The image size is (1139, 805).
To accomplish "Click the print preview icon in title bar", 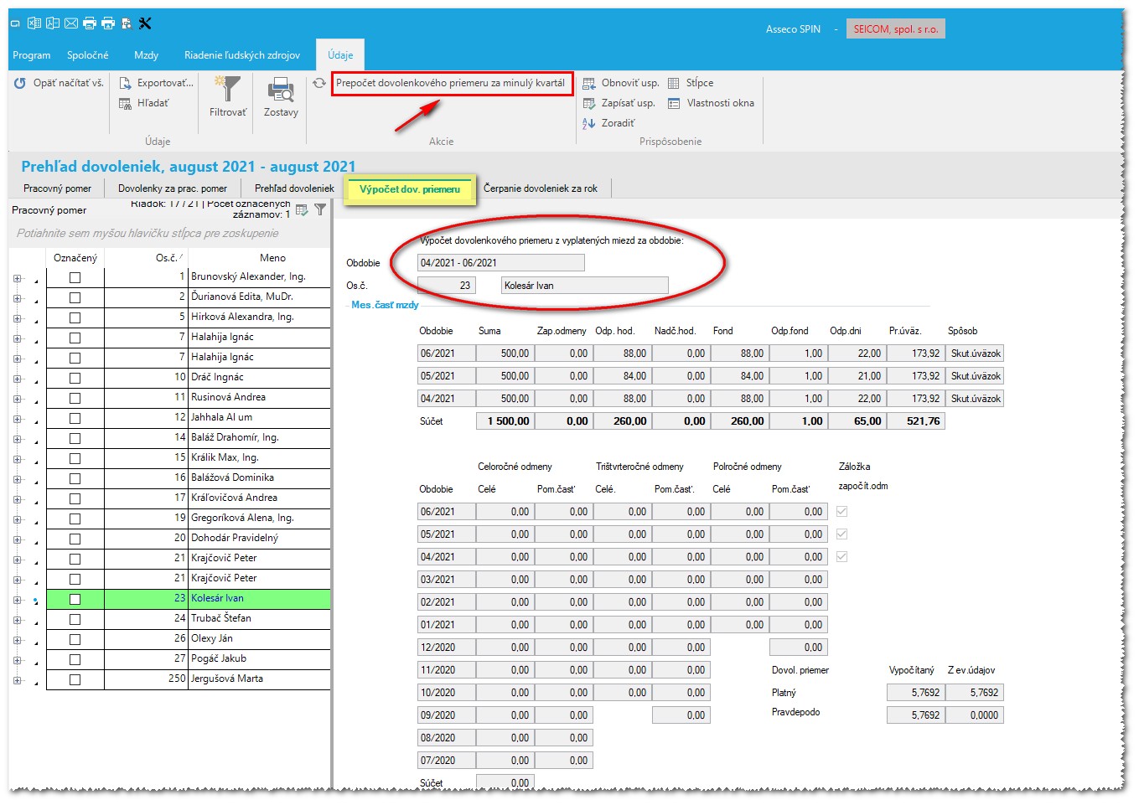I will [x=127, y=23].
